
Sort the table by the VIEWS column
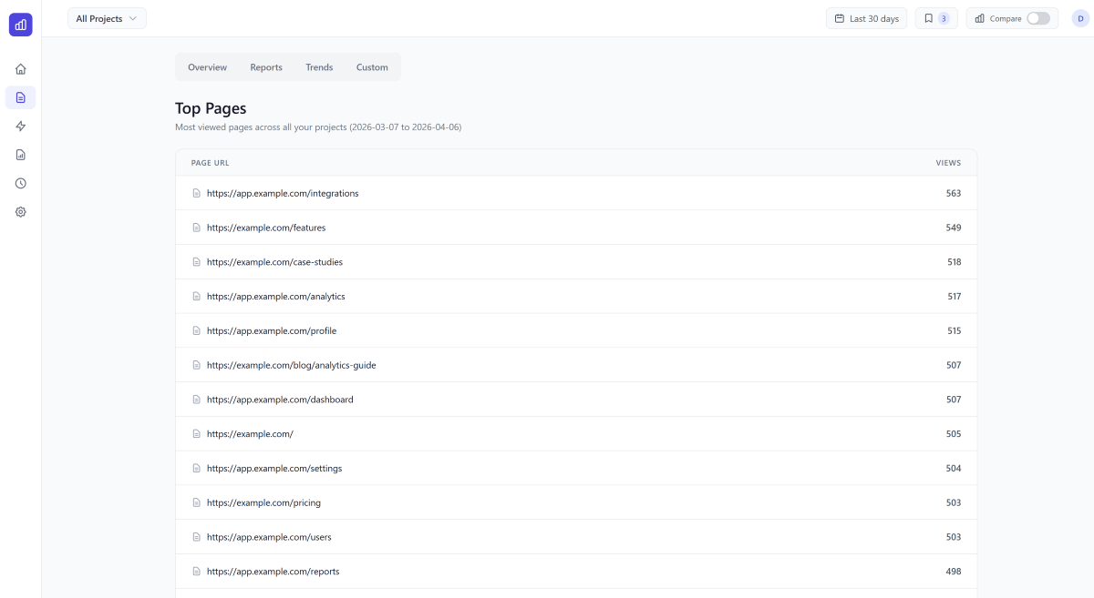point(948,162)
